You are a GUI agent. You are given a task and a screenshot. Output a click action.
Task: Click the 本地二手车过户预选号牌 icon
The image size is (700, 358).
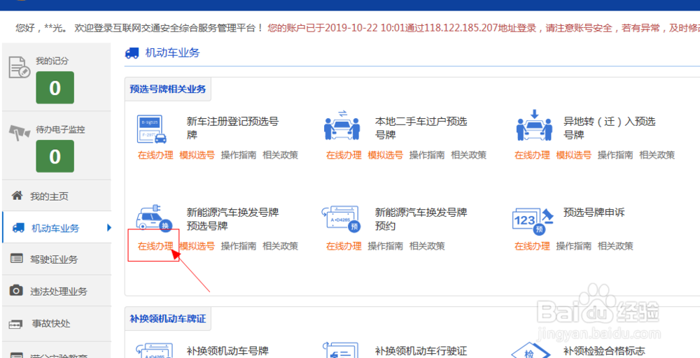[342, 125]
